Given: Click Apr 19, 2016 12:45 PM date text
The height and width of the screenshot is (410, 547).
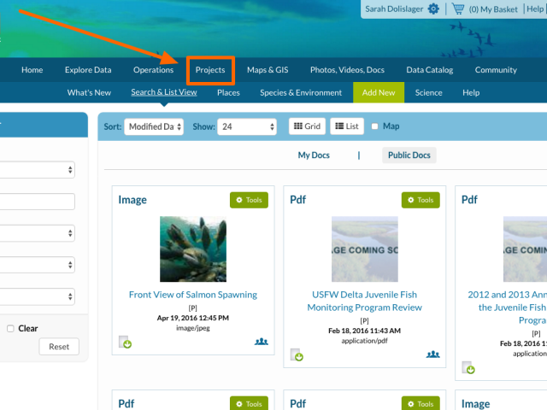Looking at the screenshot, I should tap(193, 318).
